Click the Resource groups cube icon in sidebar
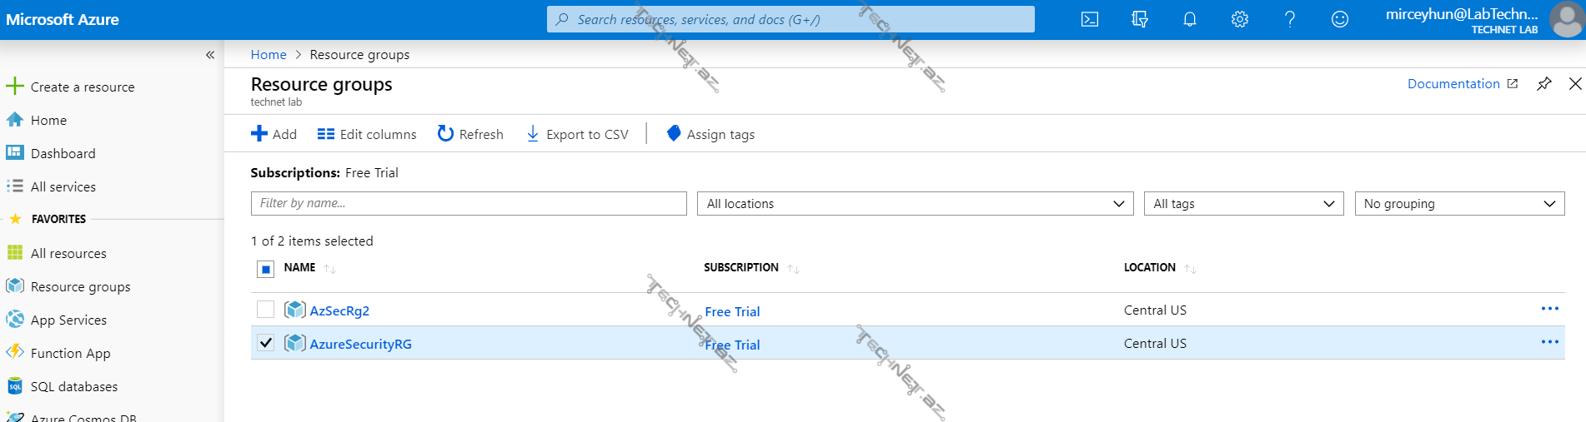This screenshot has height=422, width=1586. tap(15, 286)
